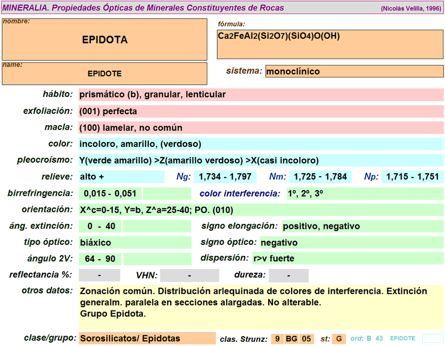The width and height of the screenshot is (445, 346).
Task: Select the relieve field showing alto +
Action: (x=121, y=177)
